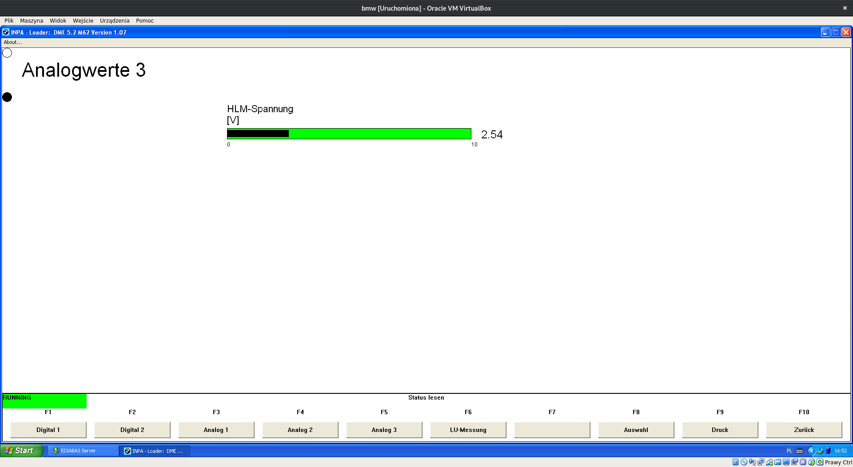Click the VirtualBox USB devices icon
The width and height of the screenshot is (853, 467).
(x=769, y=462)
